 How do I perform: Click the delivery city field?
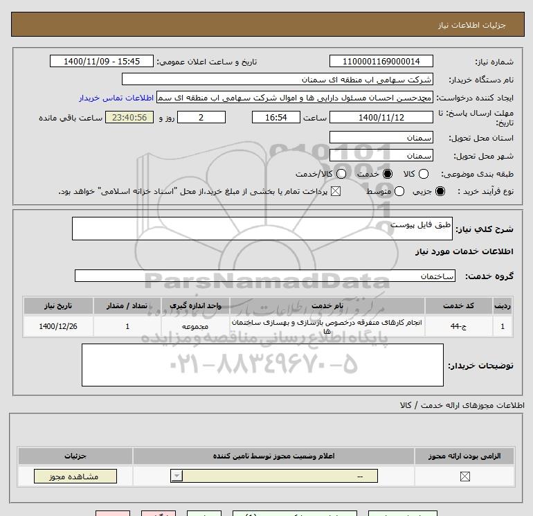(381, 155)
